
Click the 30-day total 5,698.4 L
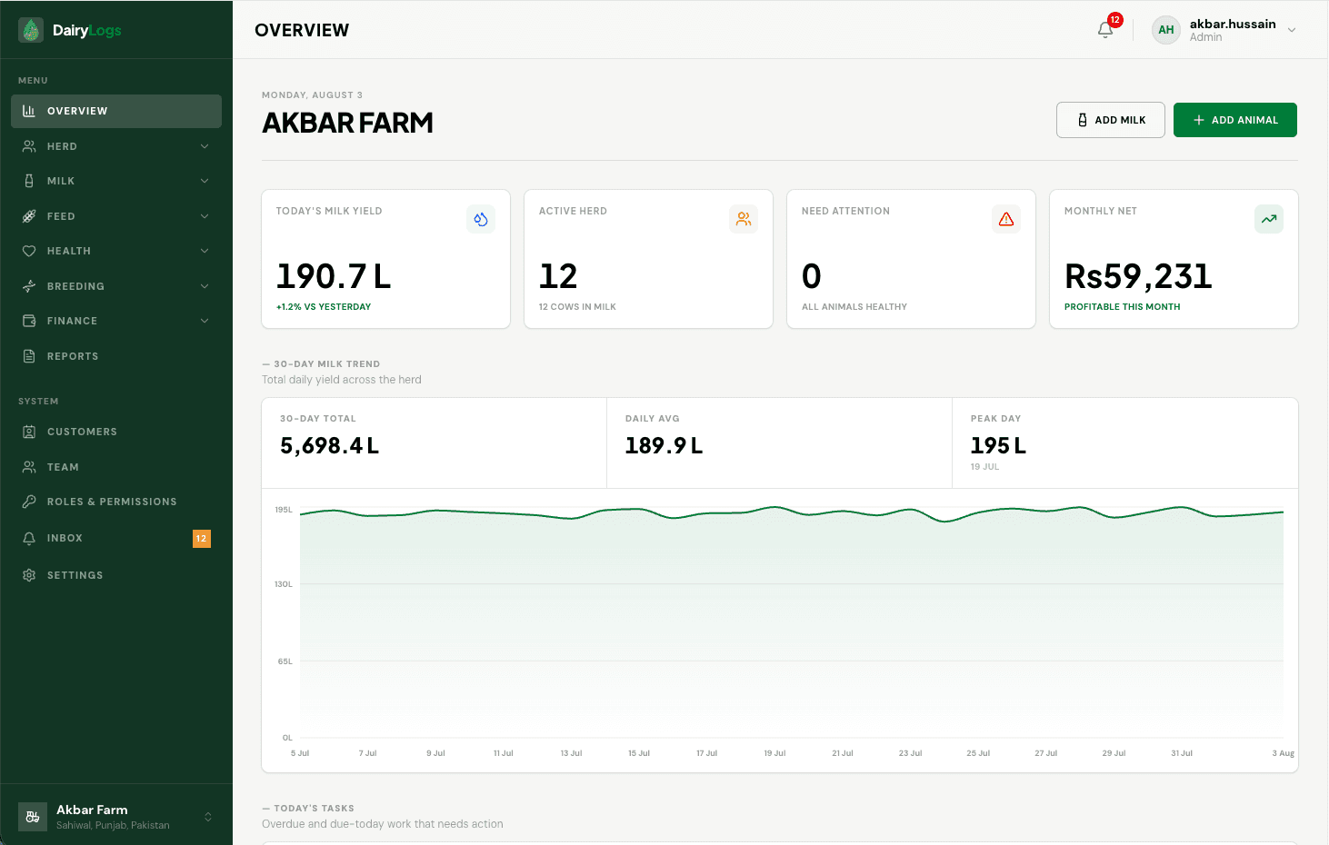pyautogui.click(x=330, y=445)
